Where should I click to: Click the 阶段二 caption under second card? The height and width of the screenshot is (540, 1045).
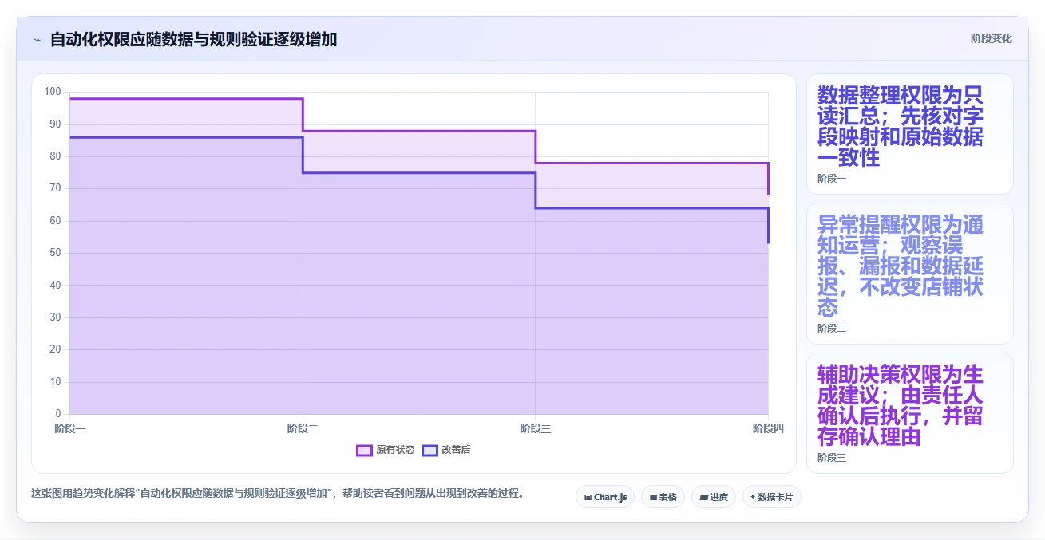click(x=832, y=328)
